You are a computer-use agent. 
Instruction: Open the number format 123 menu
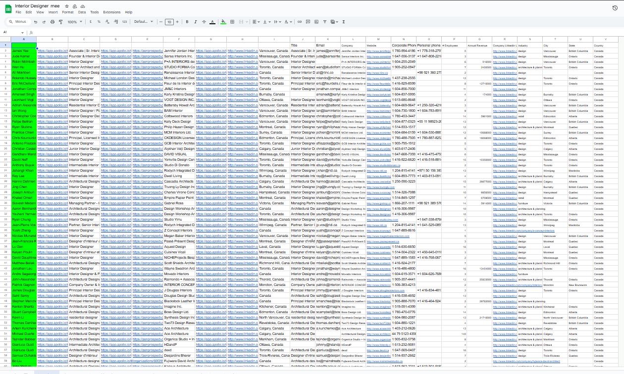click(124, 22)
